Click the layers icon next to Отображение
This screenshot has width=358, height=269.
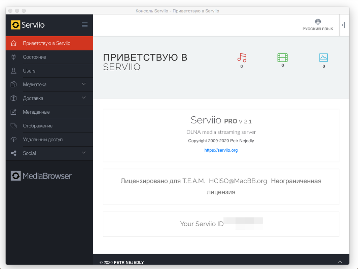point(13,126)
